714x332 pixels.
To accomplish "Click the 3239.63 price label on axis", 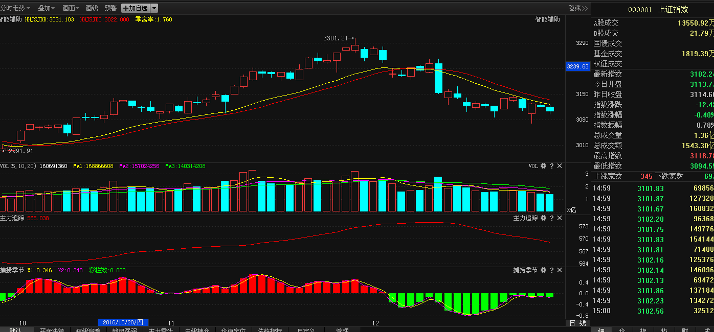I will click(577, 67).
